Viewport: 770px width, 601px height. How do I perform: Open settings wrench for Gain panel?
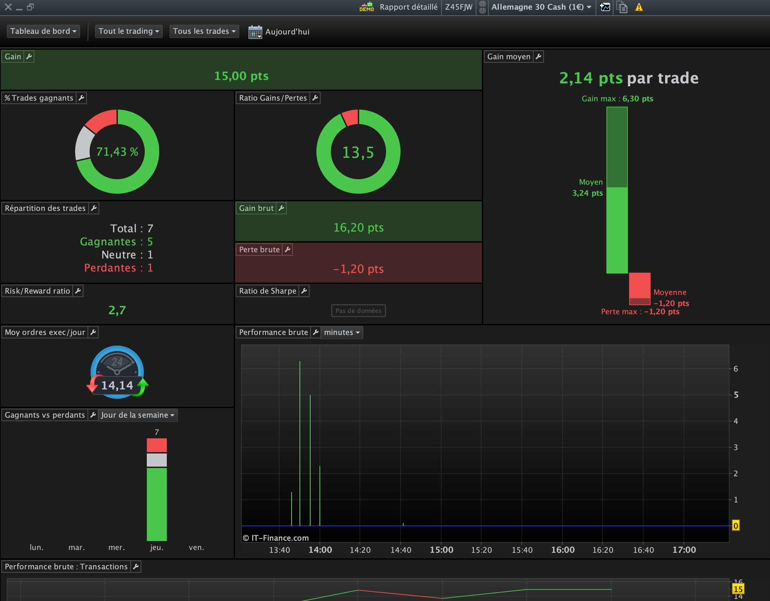click(29, 57)
